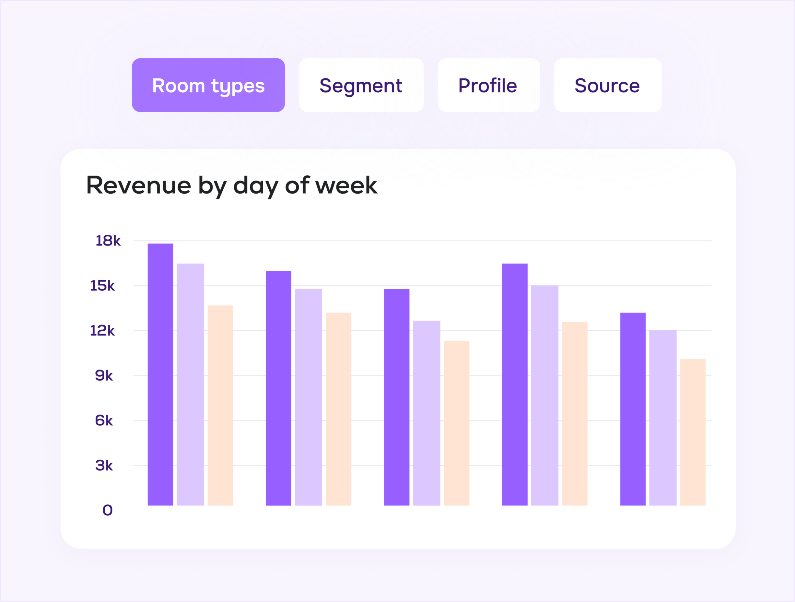Click dark purple bar in the last group

[633, 409]
